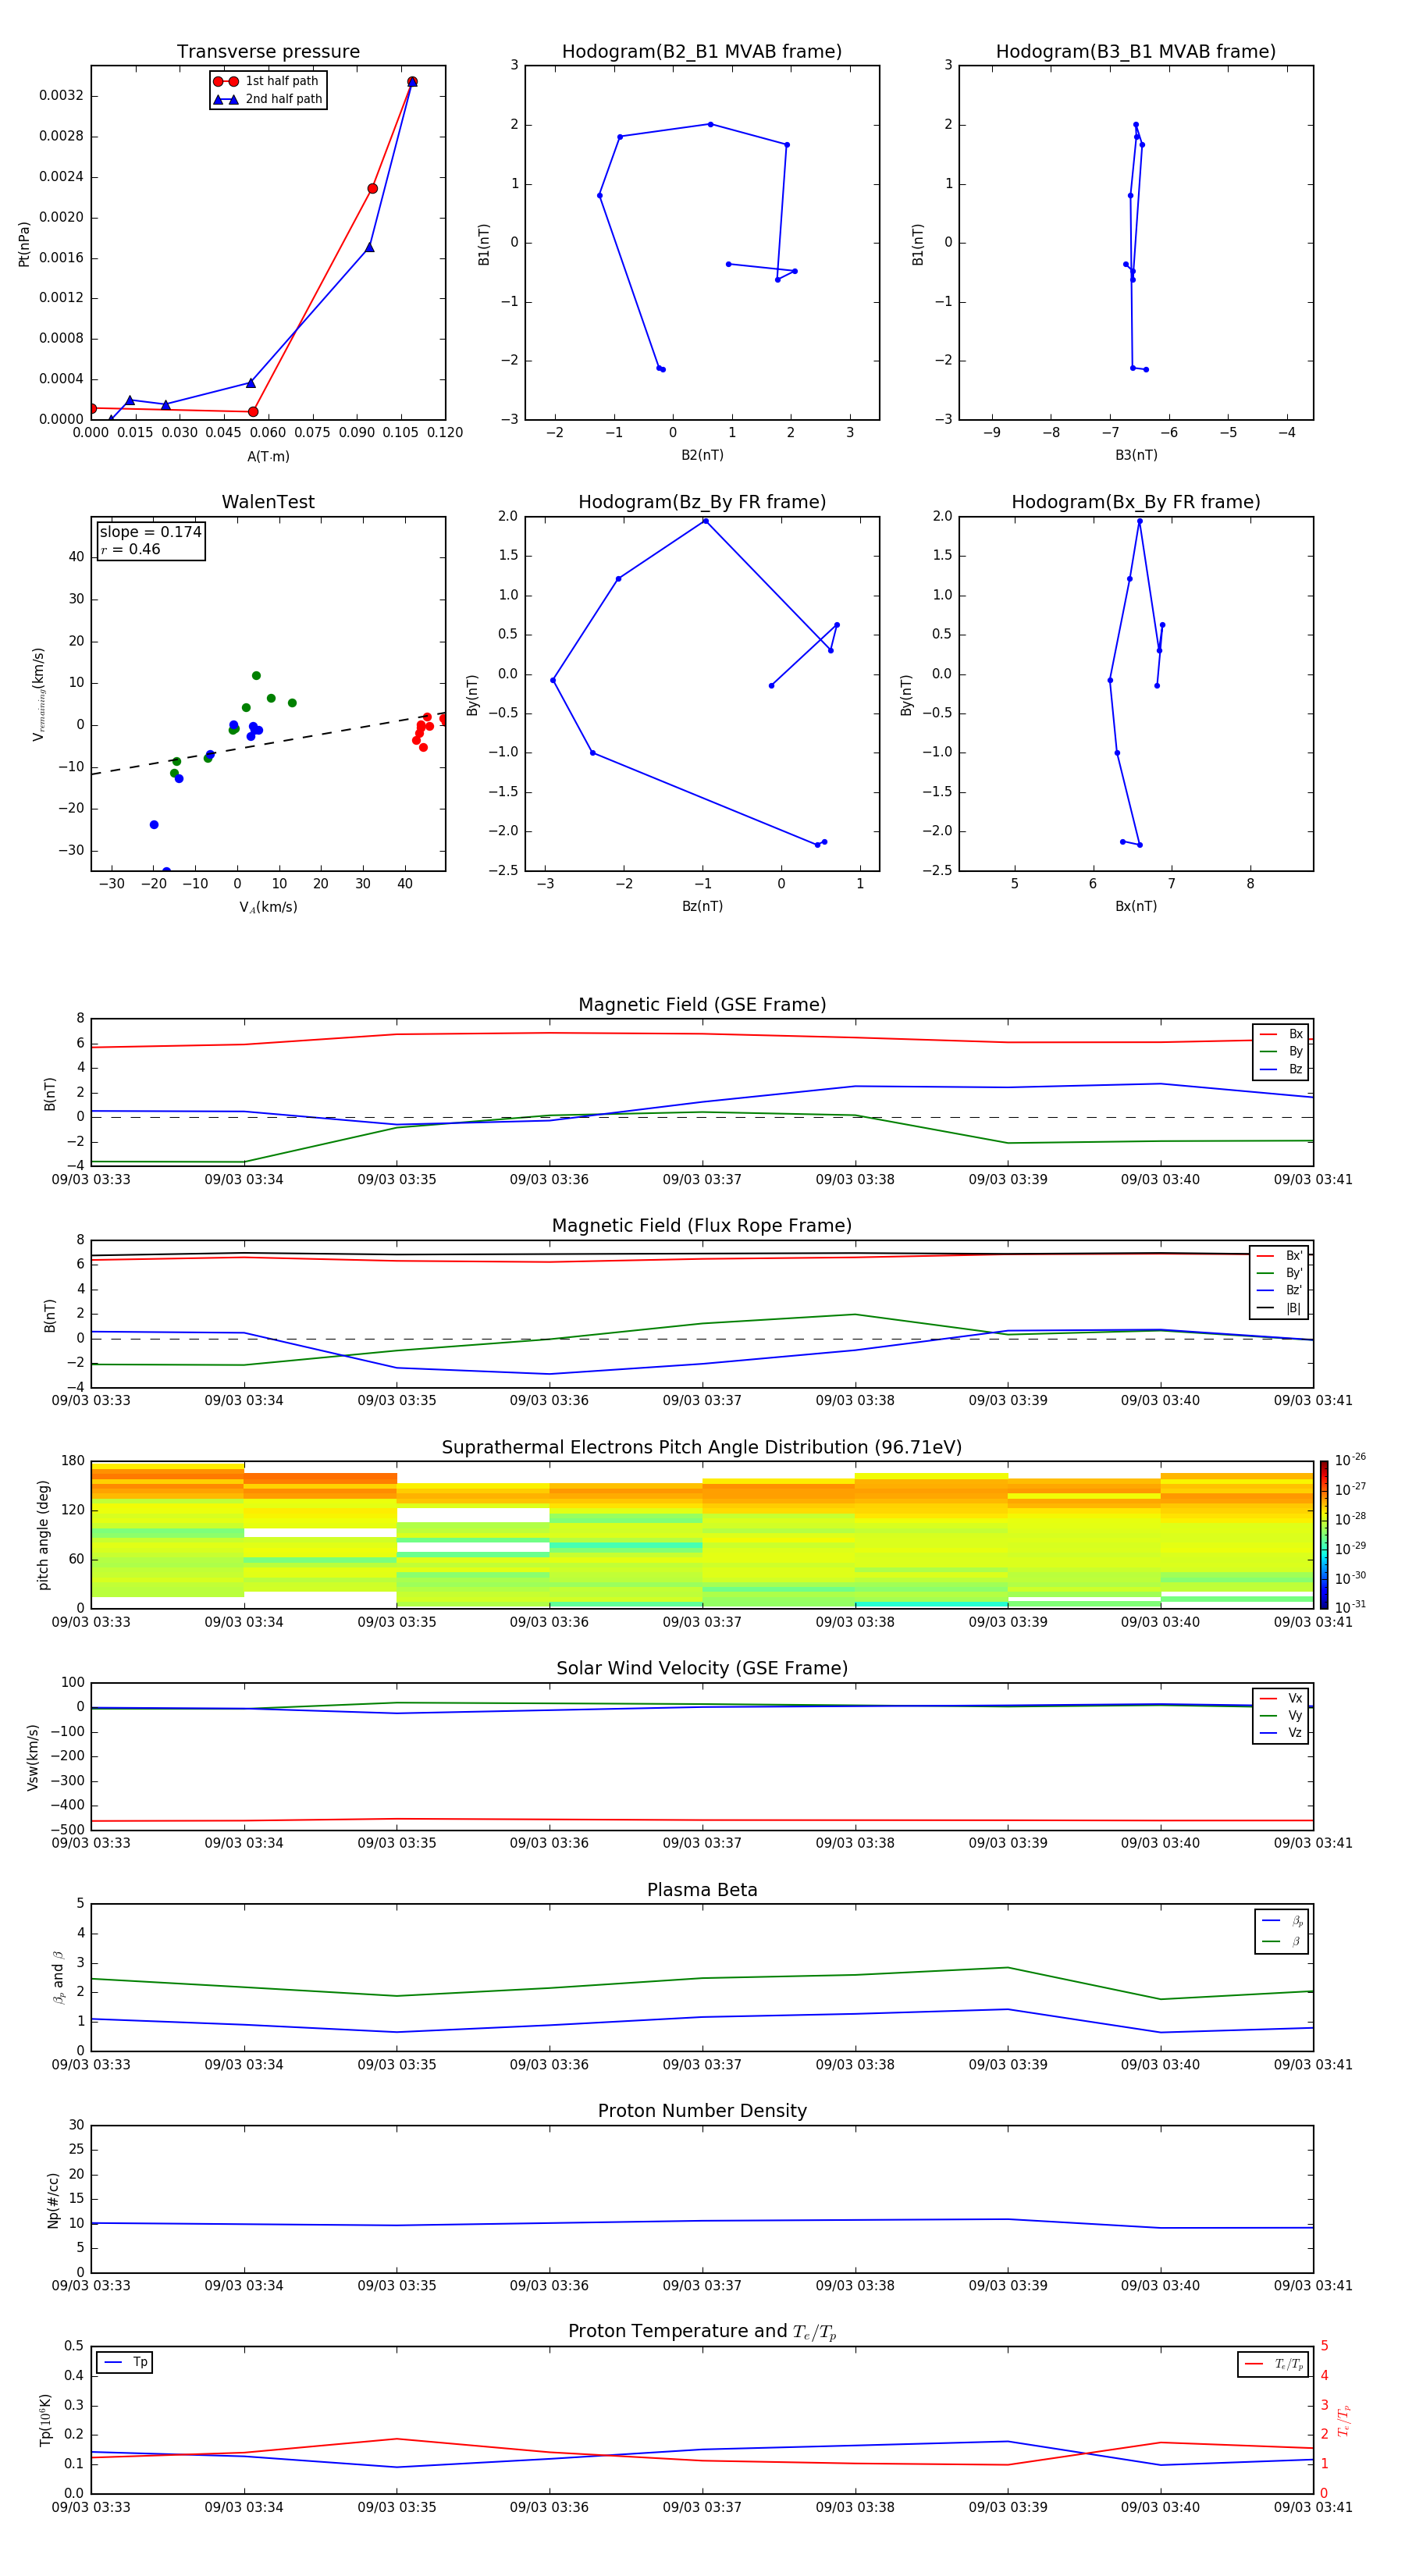
Task: Click '09/03 03:37' tick under Proton Temperature
Action: (x=702, y=2507)
